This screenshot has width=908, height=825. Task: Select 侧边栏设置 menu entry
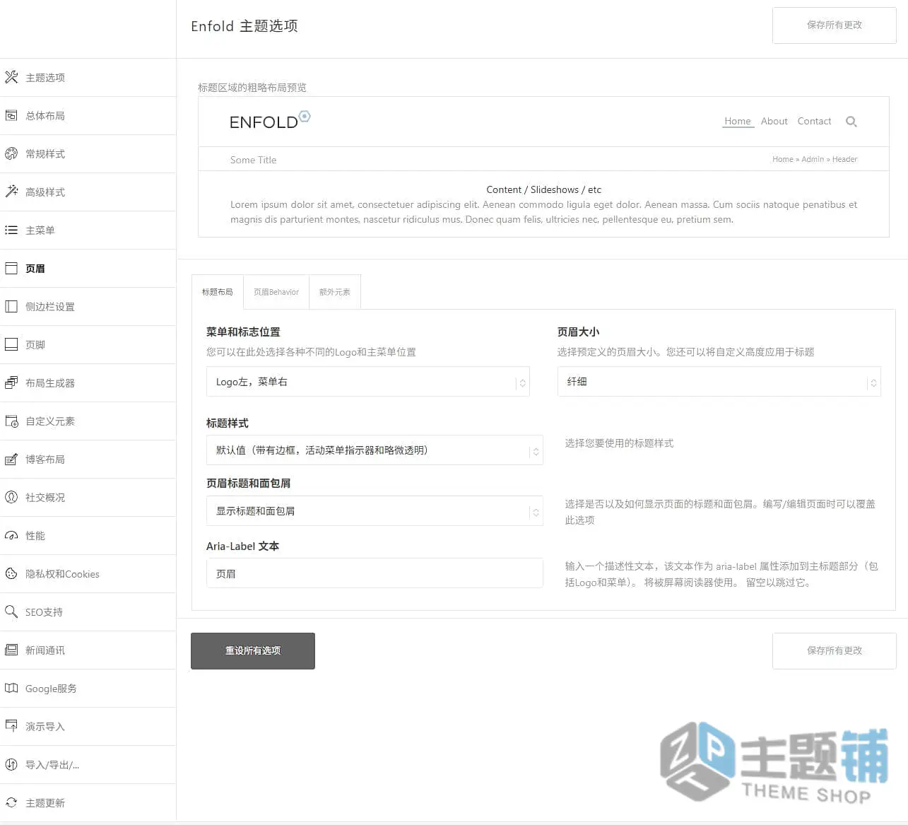pyautogui.click(x=88, y=306)
